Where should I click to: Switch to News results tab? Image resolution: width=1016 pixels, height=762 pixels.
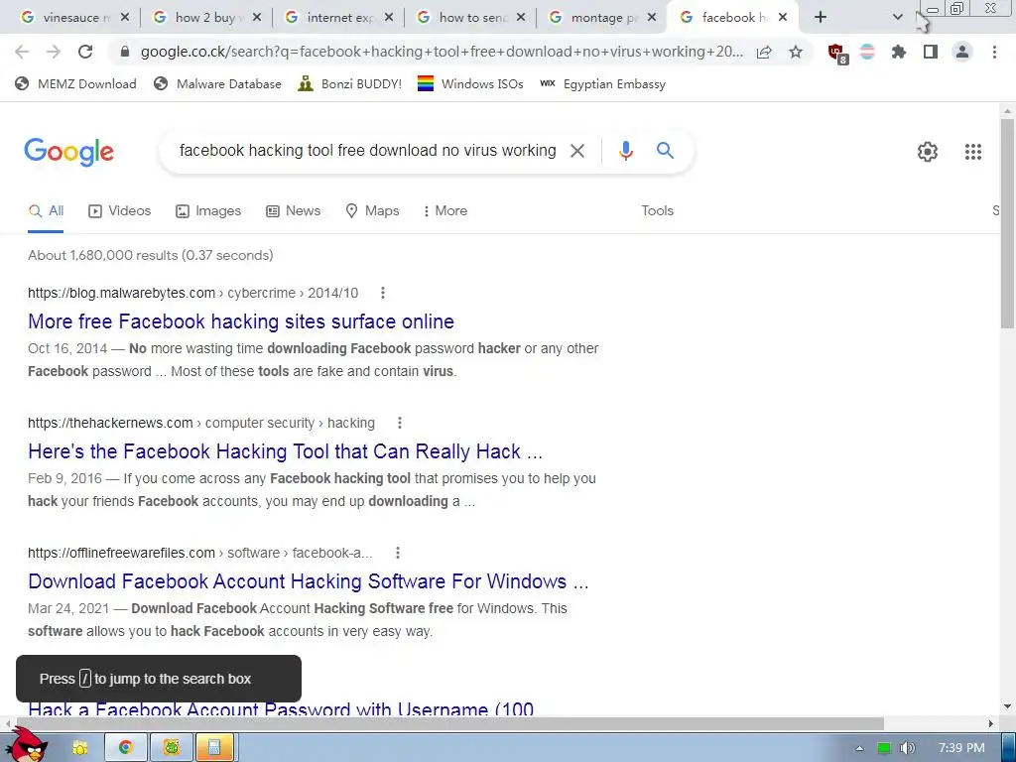coord(294,210)
